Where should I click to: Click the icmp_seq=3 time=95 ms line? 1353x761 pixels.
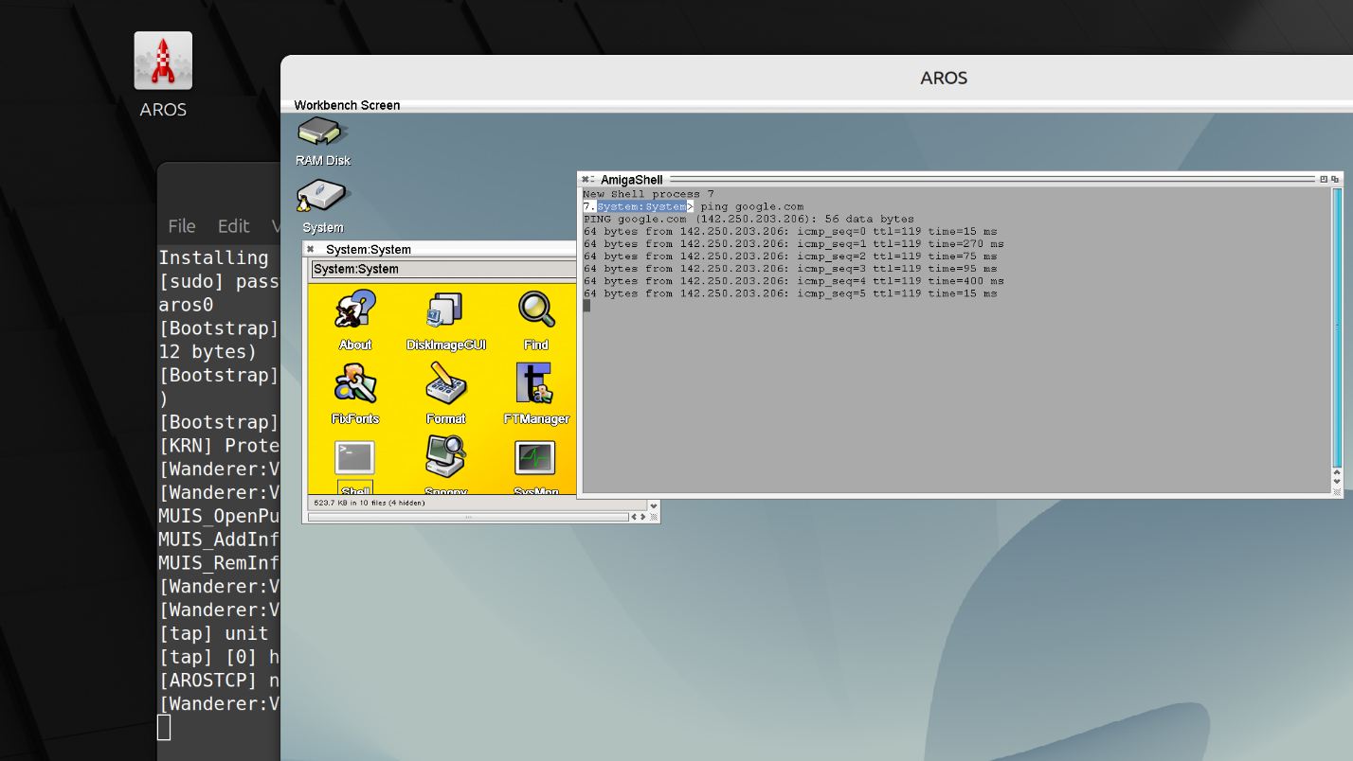click(x=790, y=268)
